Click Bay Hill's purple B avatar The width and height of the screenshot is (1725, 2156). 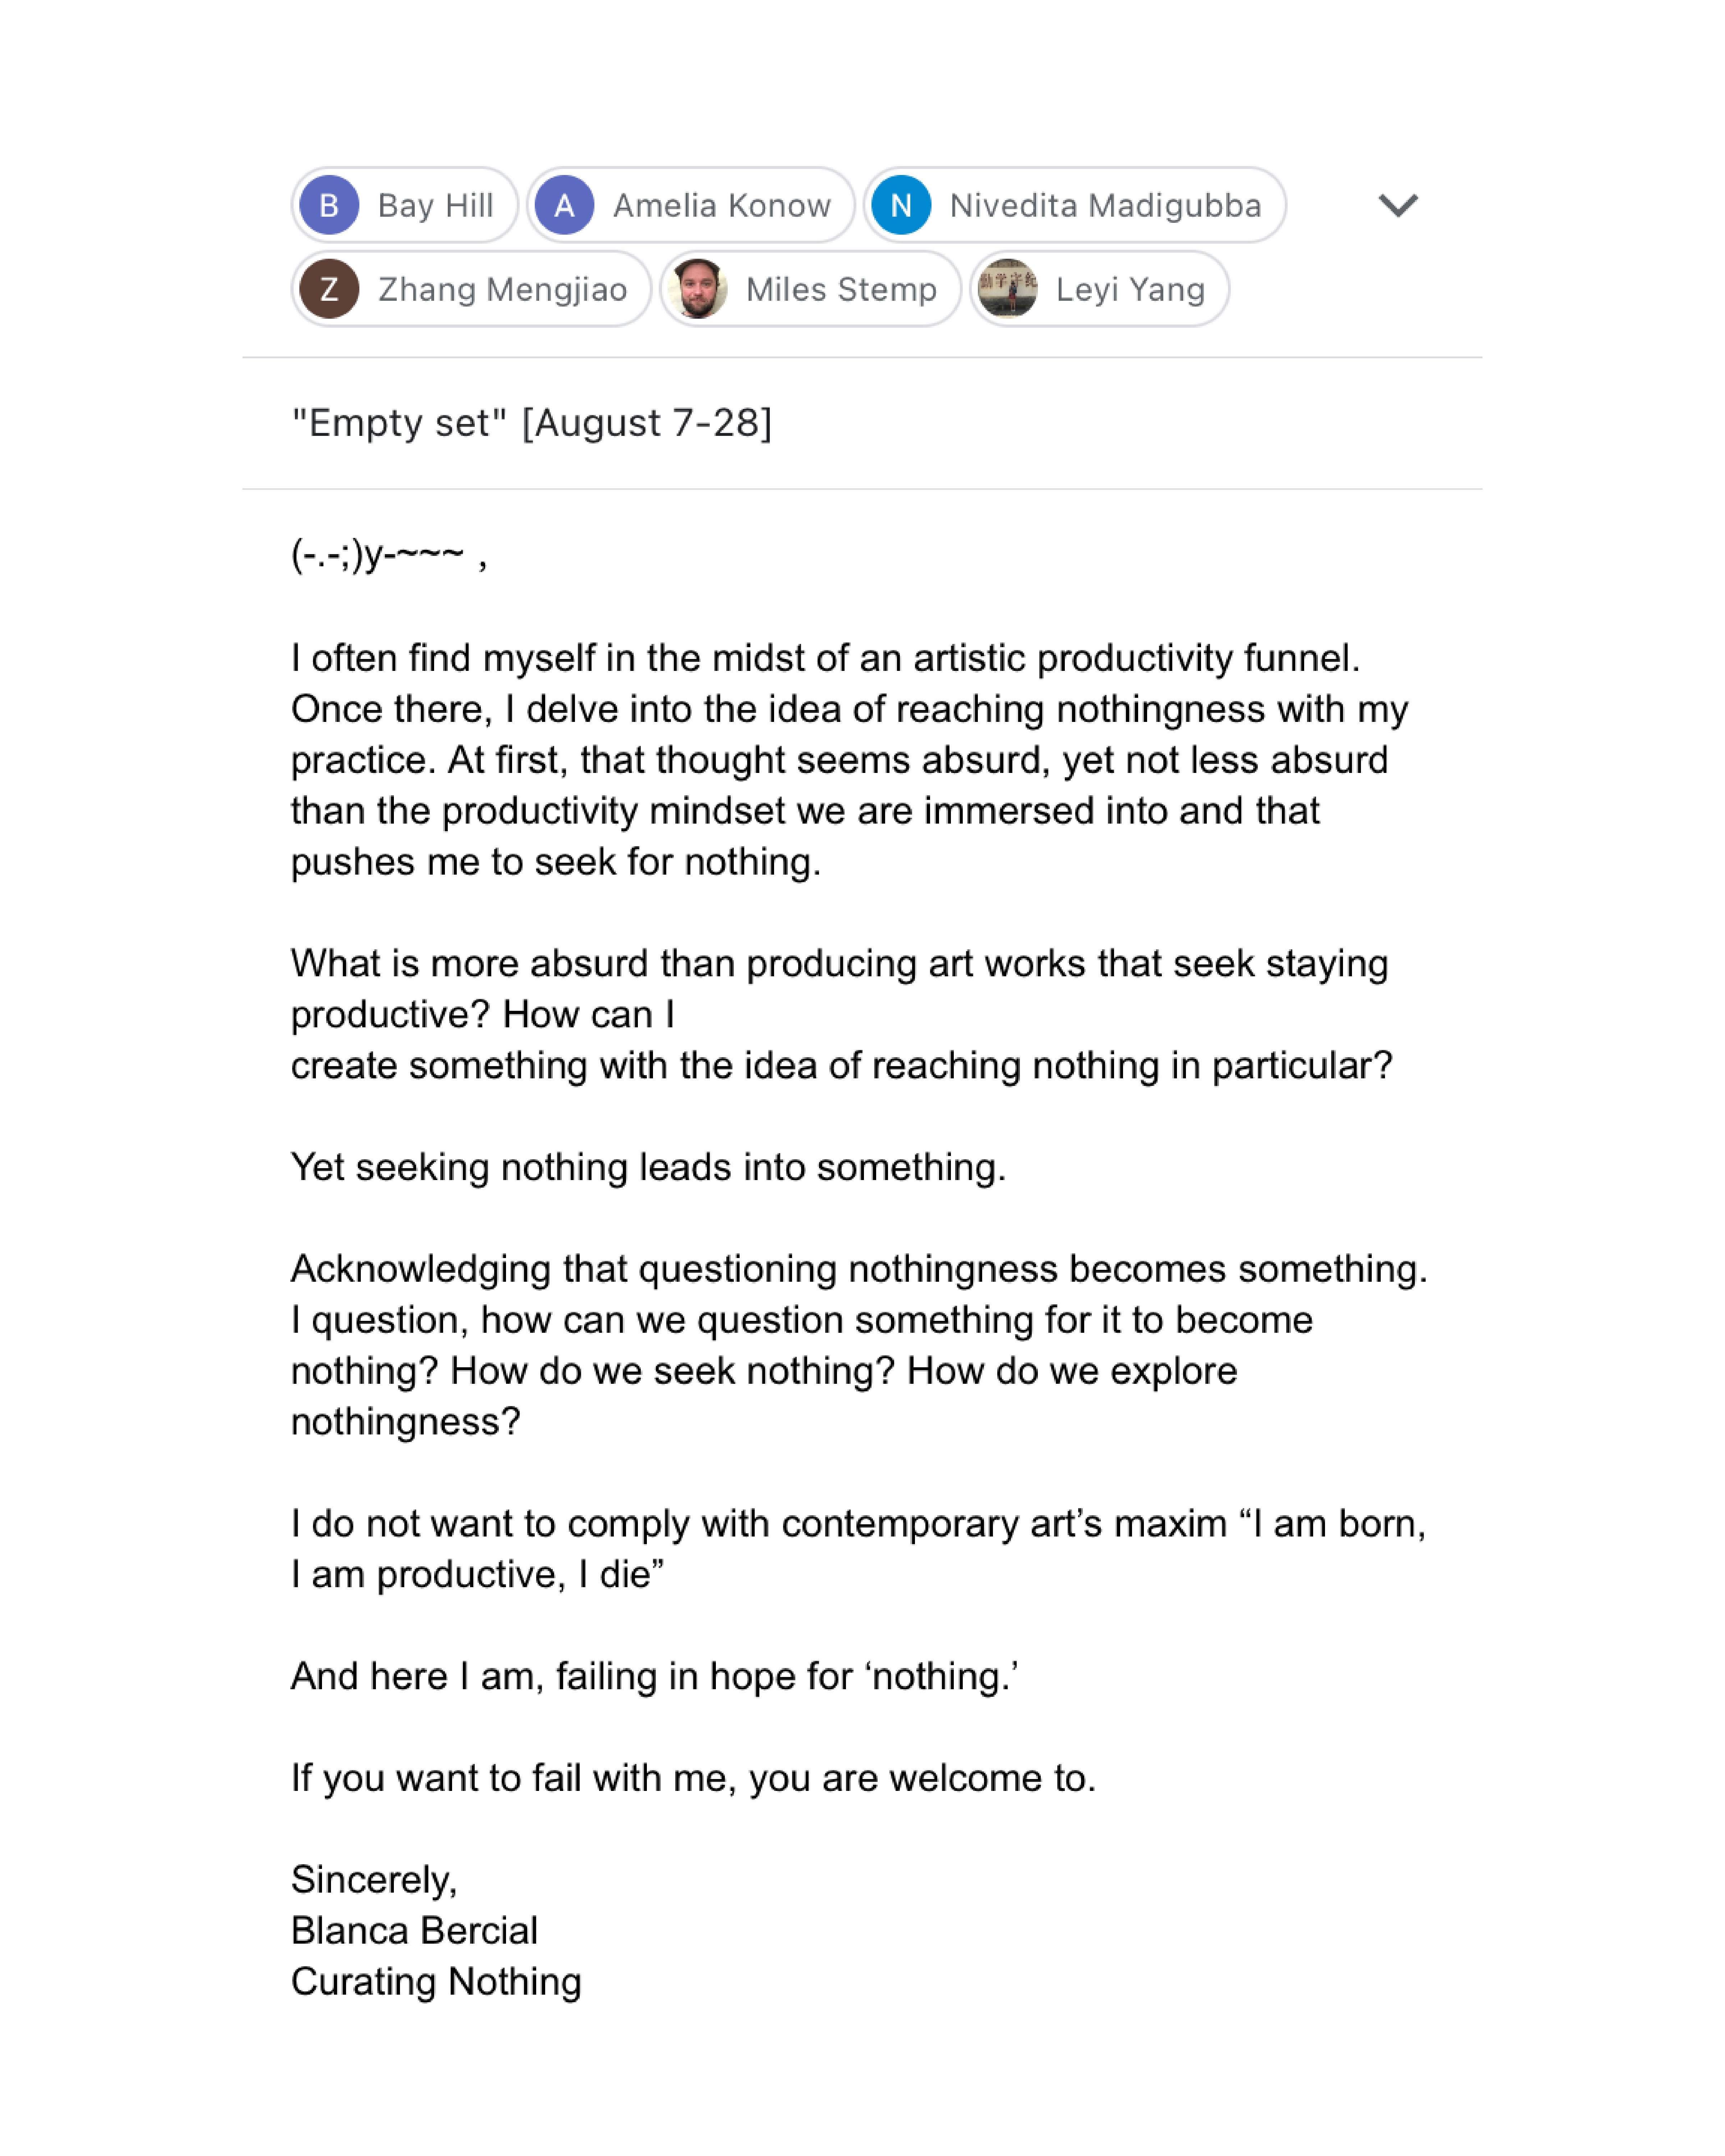[329, 205]
